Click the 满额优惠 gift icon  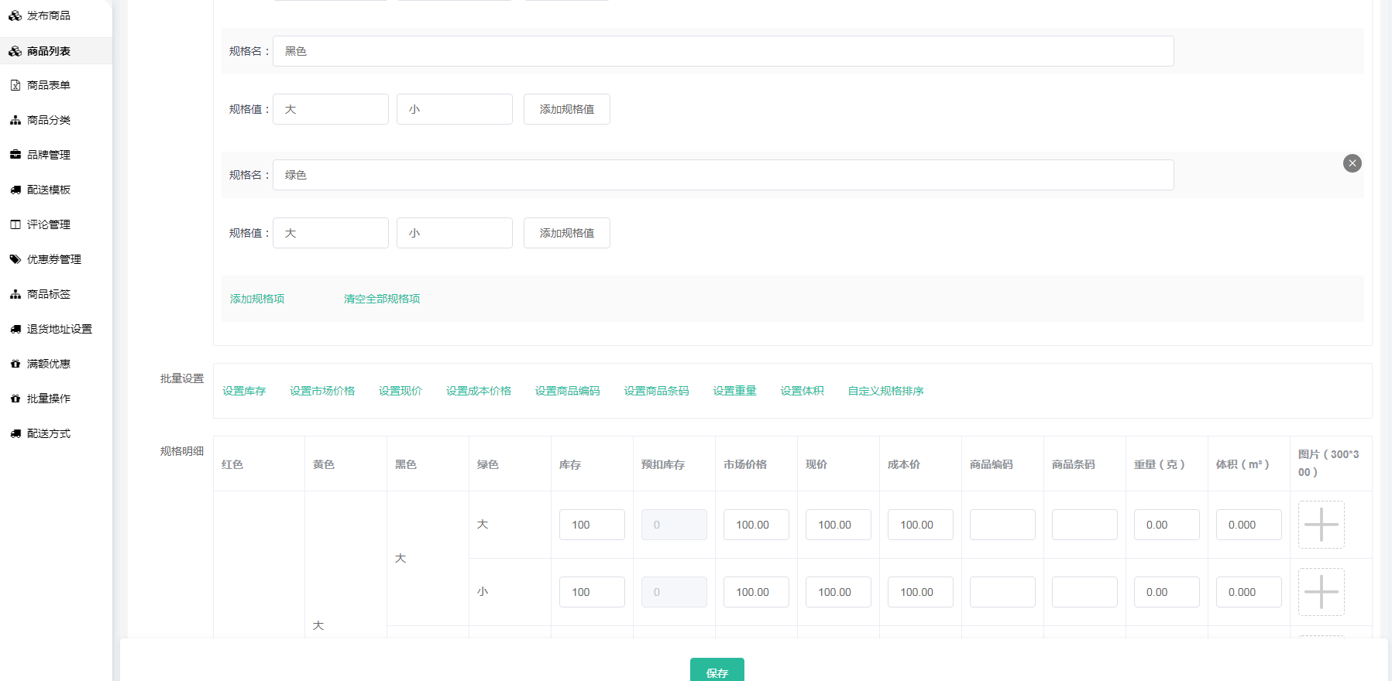pyautogui.click(x=15, y=364)
